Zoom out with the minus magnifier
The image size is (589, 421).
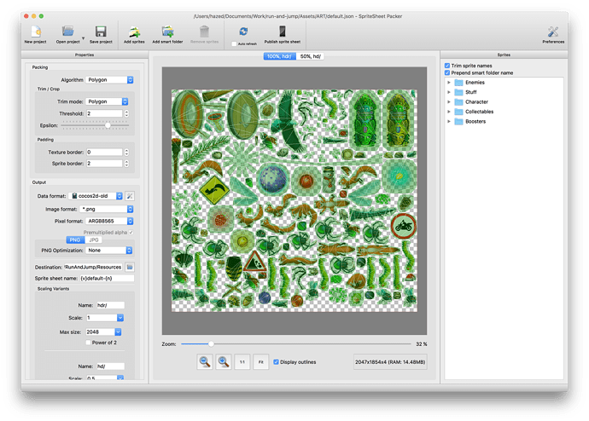coord(205,362)
